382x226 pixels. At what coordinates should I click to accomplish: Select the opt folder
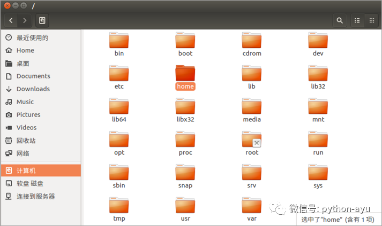119,143
